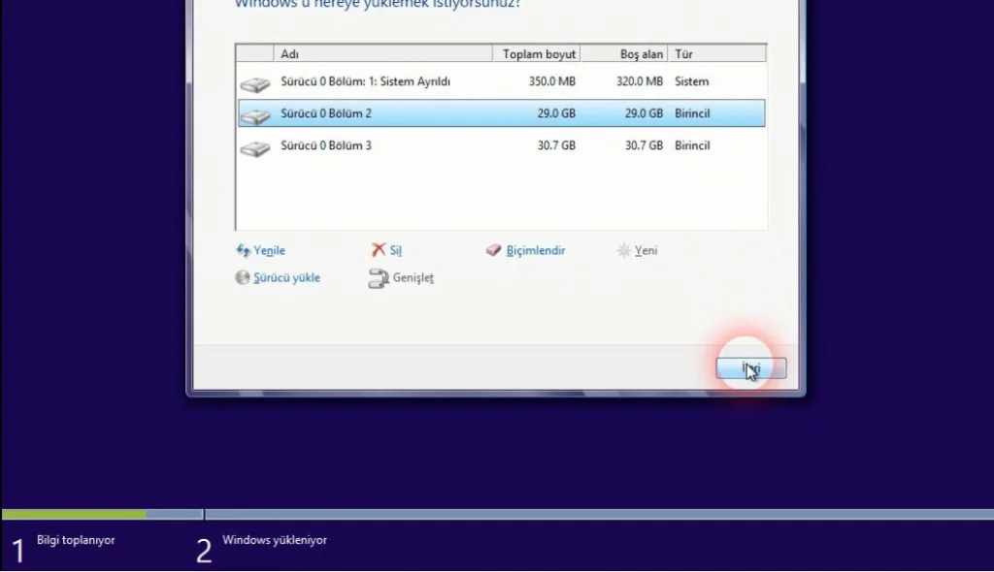Click drive icon of Sürücü 0 Bölüm 3
The height and width of the screenshot is (572, 994).
(254, 148)
